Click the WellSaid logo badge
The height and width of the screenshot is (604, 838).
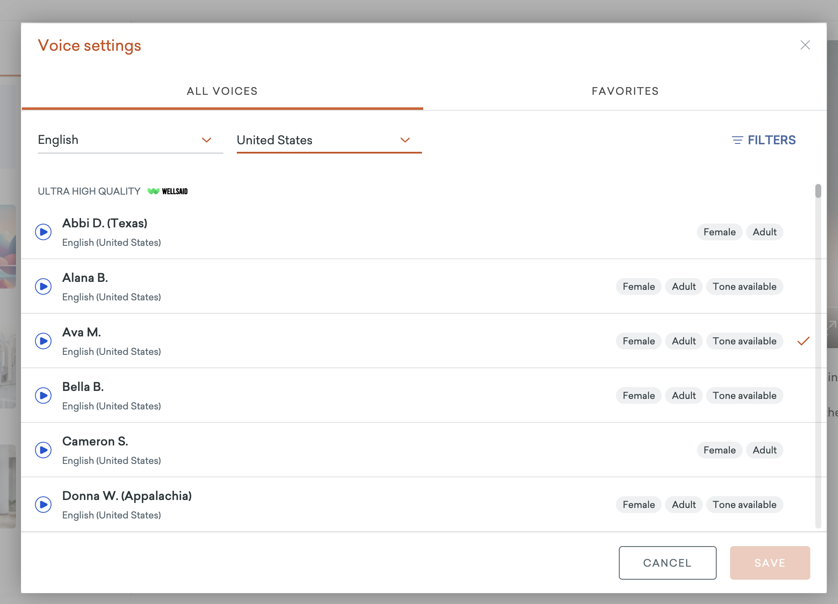click(168, 191)
